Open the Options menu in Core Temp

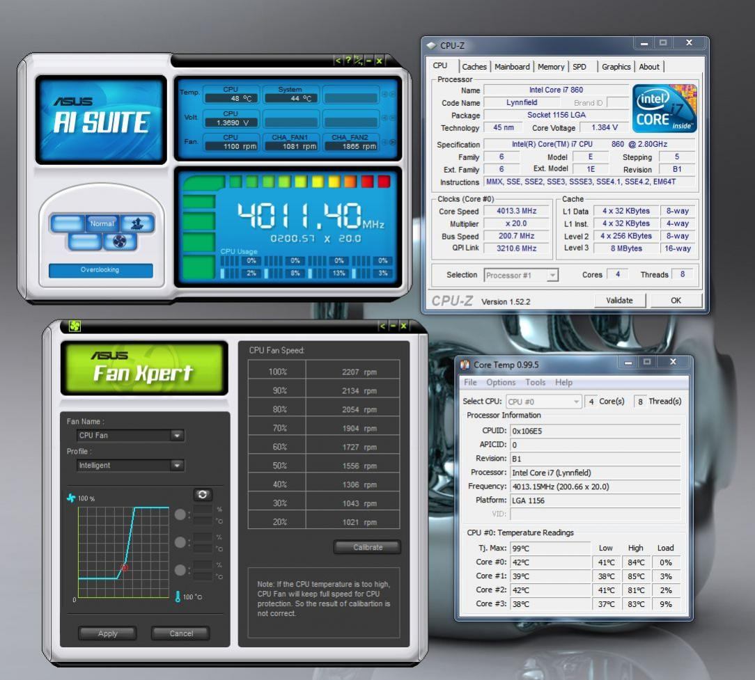tap(501, 382)
